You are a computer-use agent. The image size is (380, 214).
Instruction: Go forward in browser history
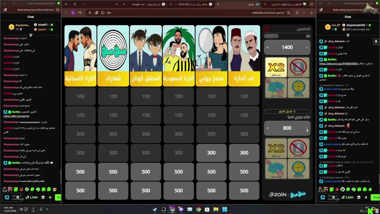(304, 13)
